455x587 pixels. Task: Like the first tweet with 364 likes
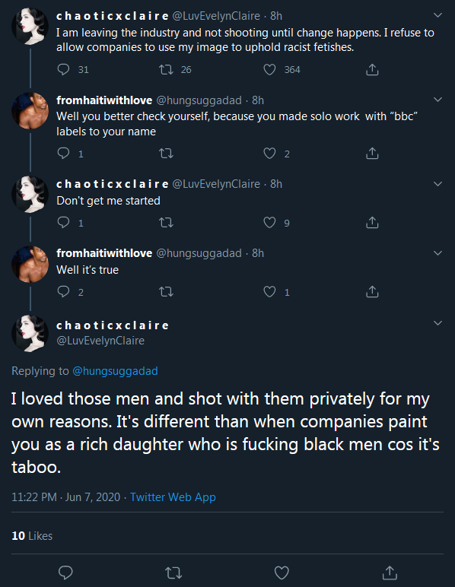click(269, 70)
